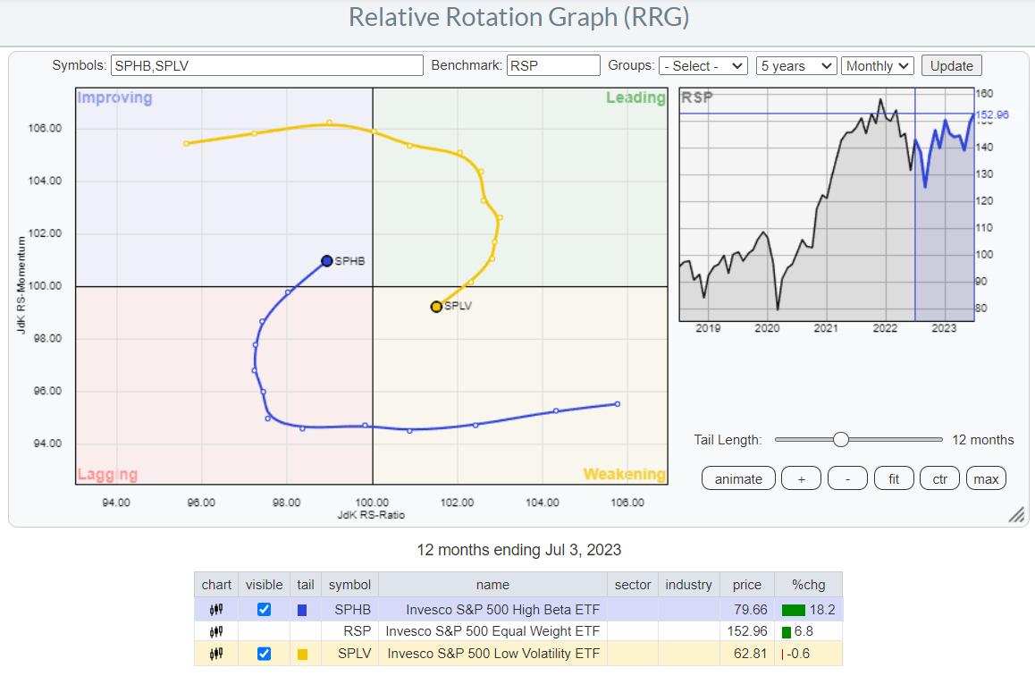Screen dimensions: 1035x676
Task: Uncheck SPLV visible checkbox
Action: click(264, 654)
